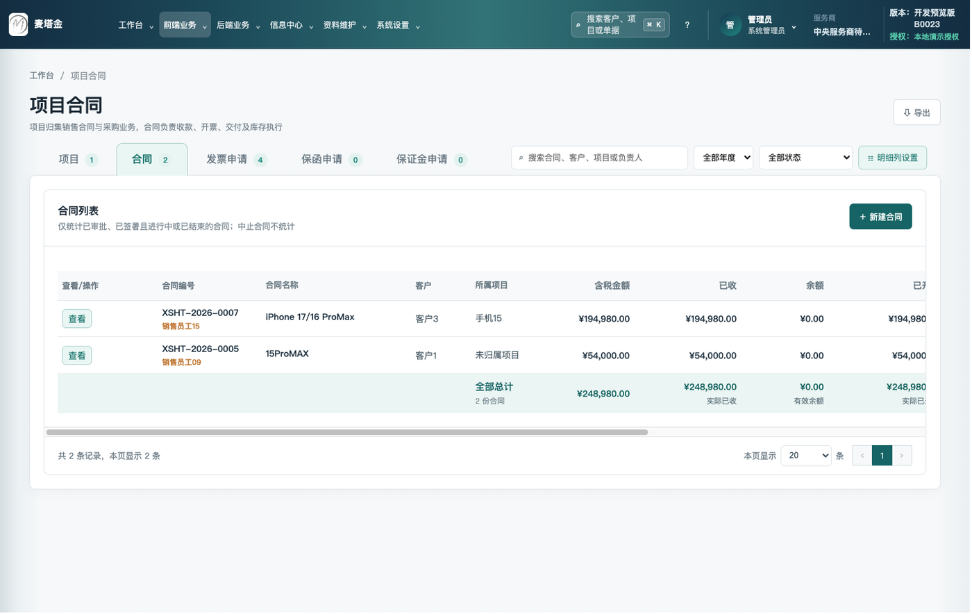Click the 销售员工15 label
This screenshot has height=614, width=972.
coord(181,326)
